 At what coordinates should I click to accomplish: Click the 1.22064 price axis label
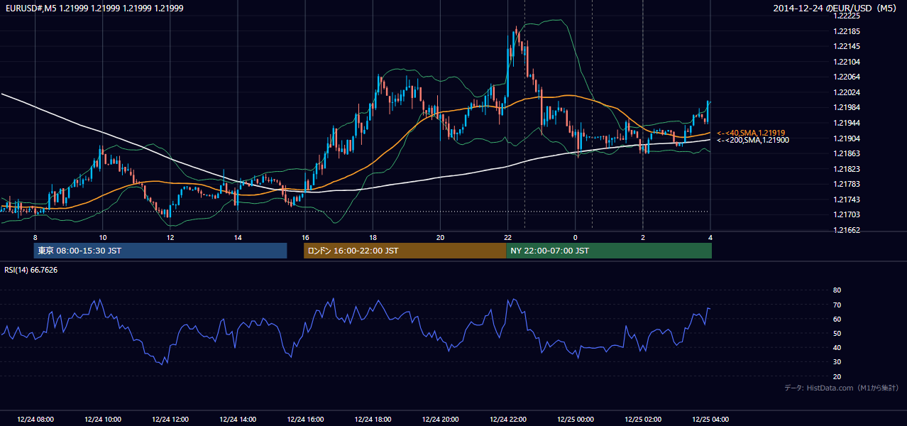click(845, 77)
